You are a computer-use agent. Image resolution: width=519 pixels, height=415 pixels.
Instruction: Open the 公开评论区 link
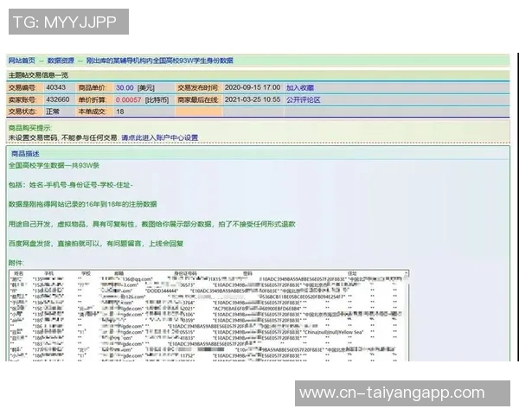coord(304,99)
